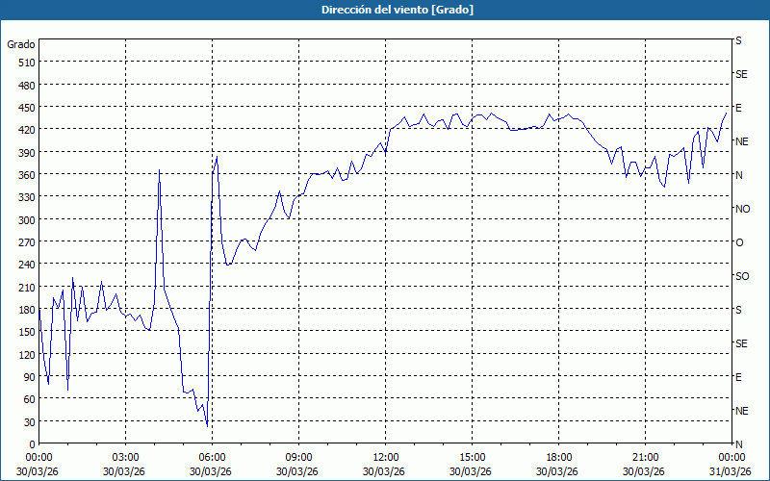The width and height of the screenshot is (770, 481).
Task: Click the 31/03/26 date label
Action: point(729,470)
